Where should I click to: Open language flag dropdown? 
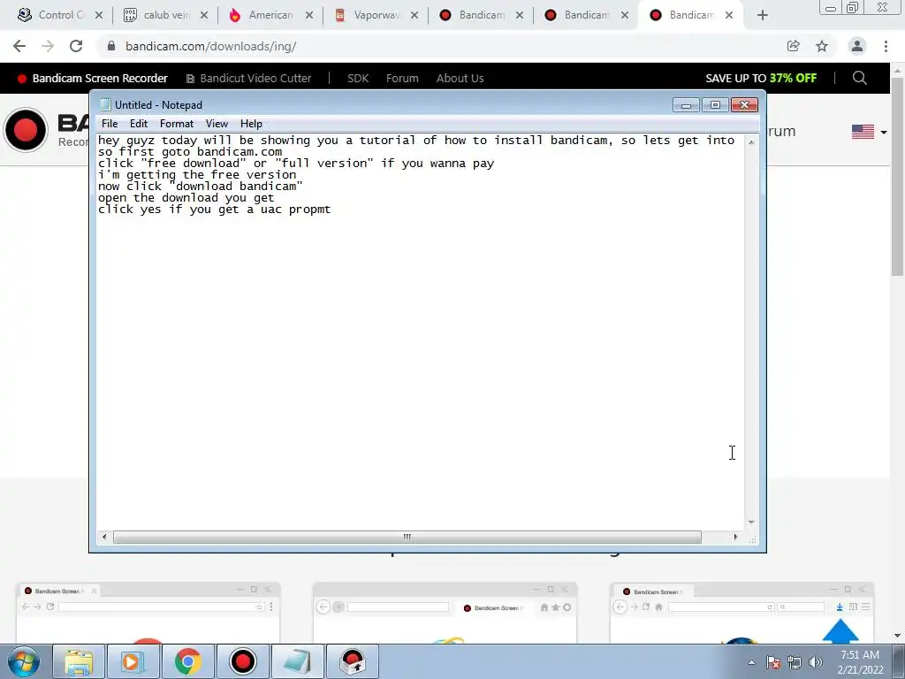click(870, 132)
